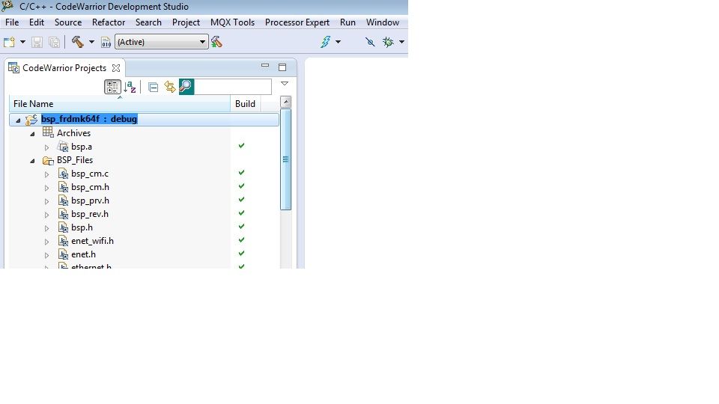
Task: Click the Save disk icon
Action: 37,42
